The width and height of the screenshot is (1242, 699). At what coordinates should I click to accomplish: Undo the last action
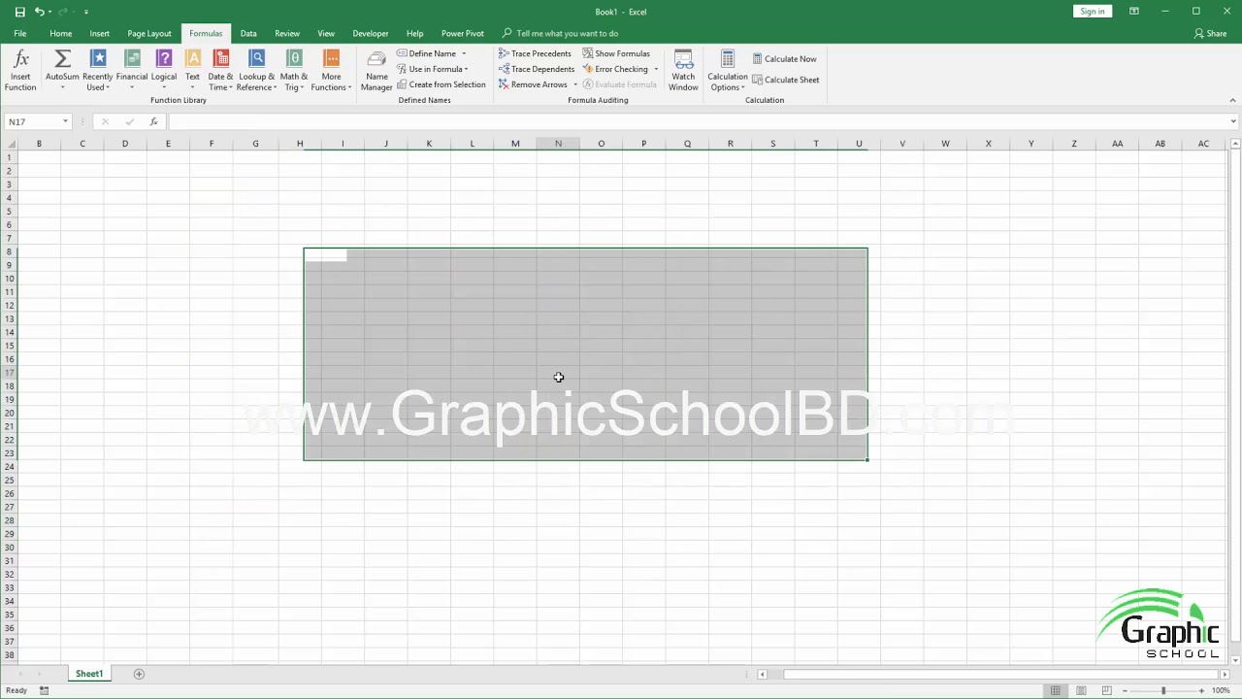40,12
